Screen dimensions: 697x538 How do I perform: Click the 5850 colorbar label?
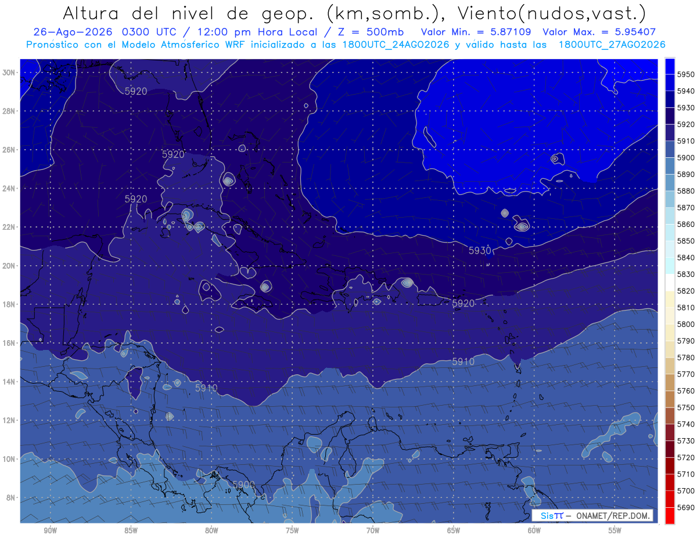[686, 241]
